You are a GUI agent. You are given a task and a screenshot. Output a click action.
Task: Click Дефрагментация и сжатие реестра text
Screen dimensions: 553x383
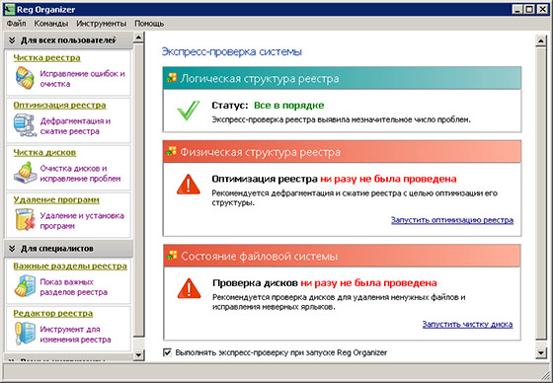coord(75,126)
